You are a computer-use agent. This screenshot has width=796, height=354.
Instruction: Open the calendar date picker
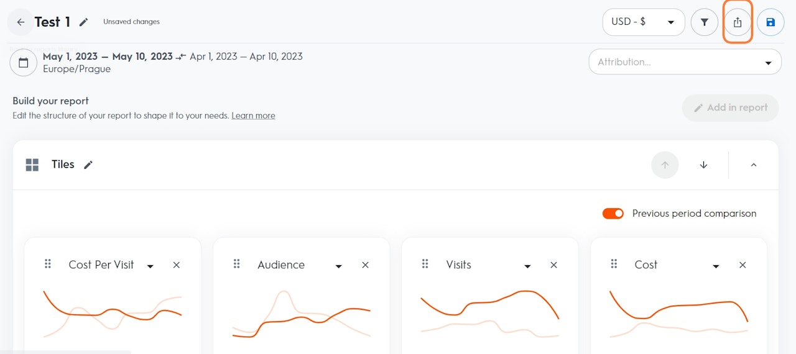24,63
